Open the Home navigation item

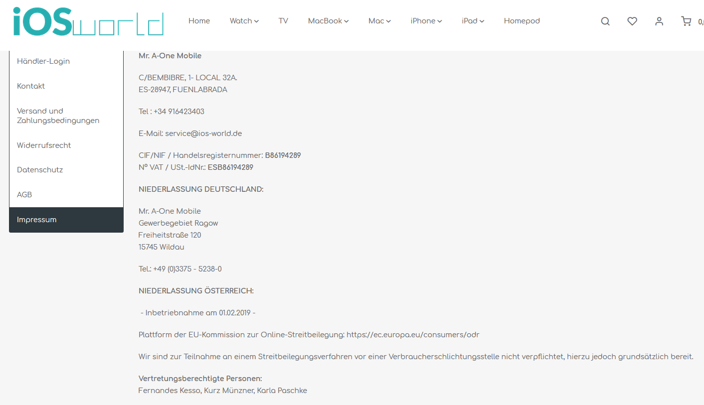pos(199,21)
